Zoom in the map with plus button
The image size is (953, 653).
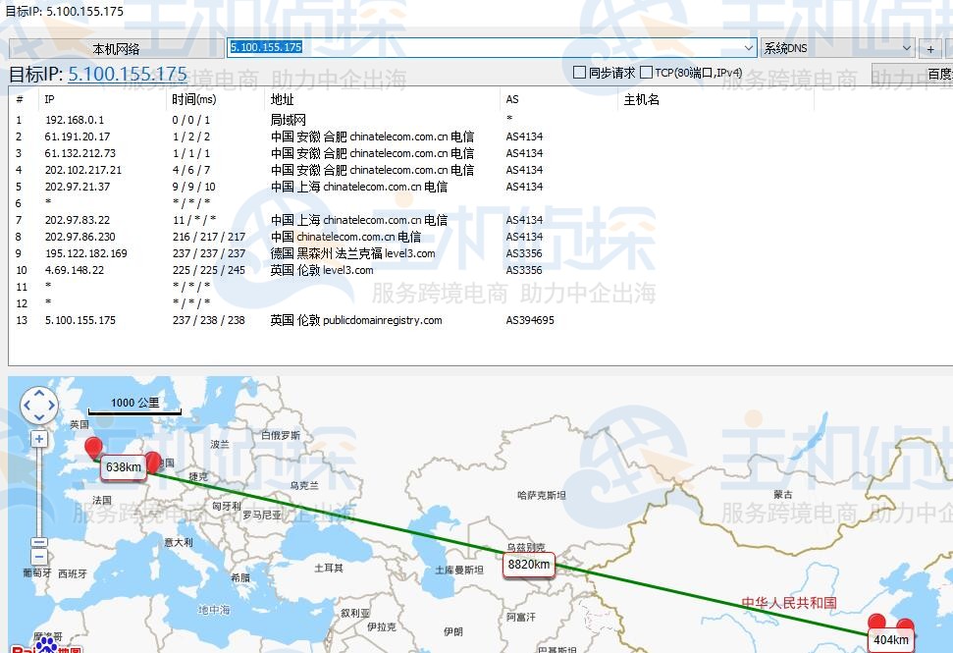39,439
